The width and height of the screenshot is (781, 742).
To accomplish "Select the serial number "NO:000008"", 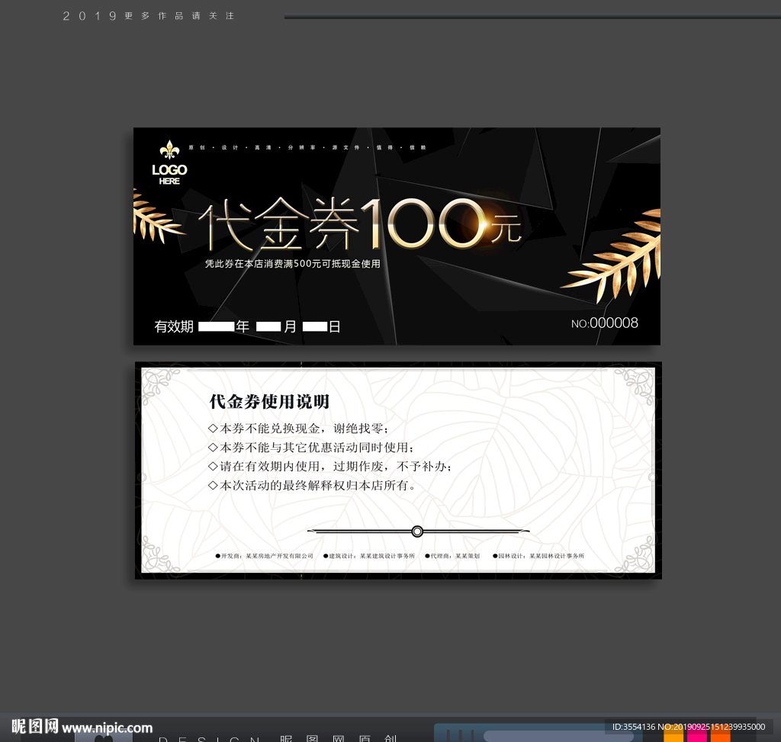I will click(605, 323).
